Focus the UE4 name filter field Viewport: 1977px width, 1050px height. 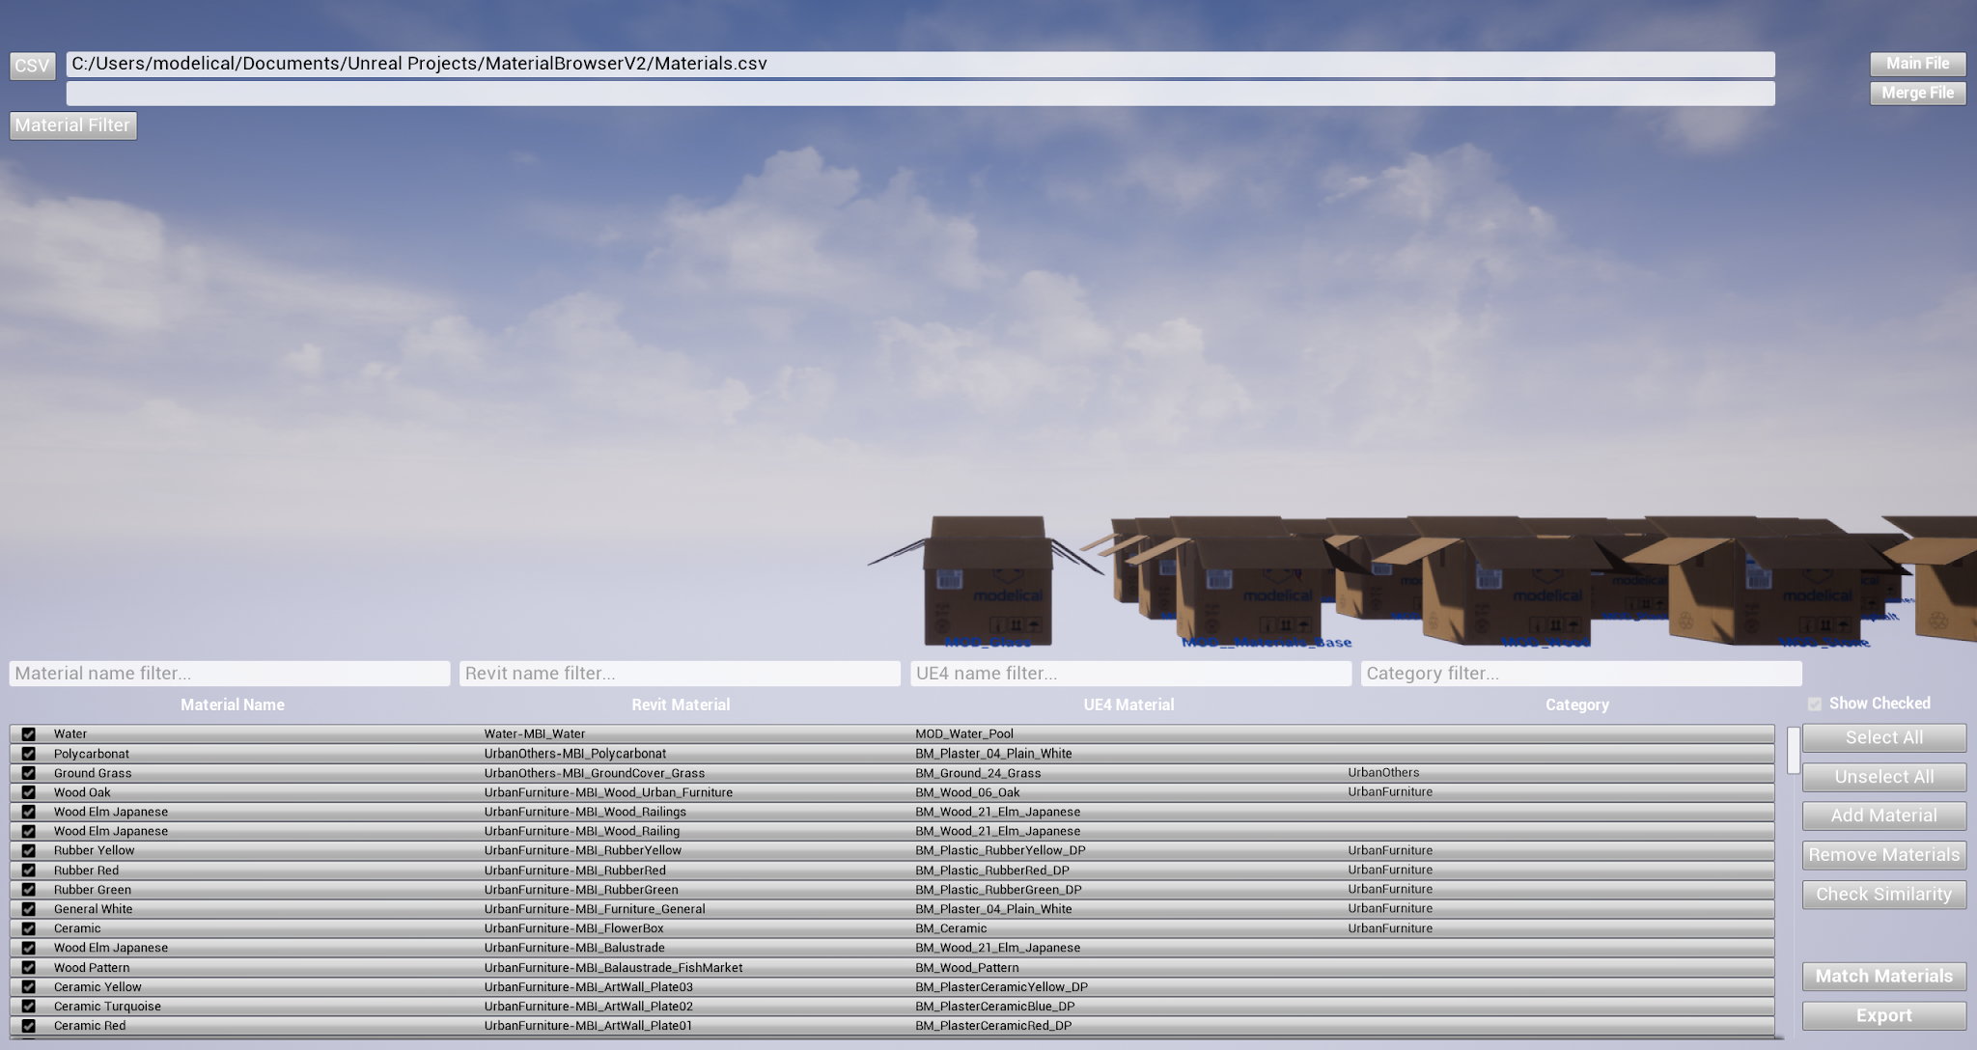click(x=1131, y=674)
